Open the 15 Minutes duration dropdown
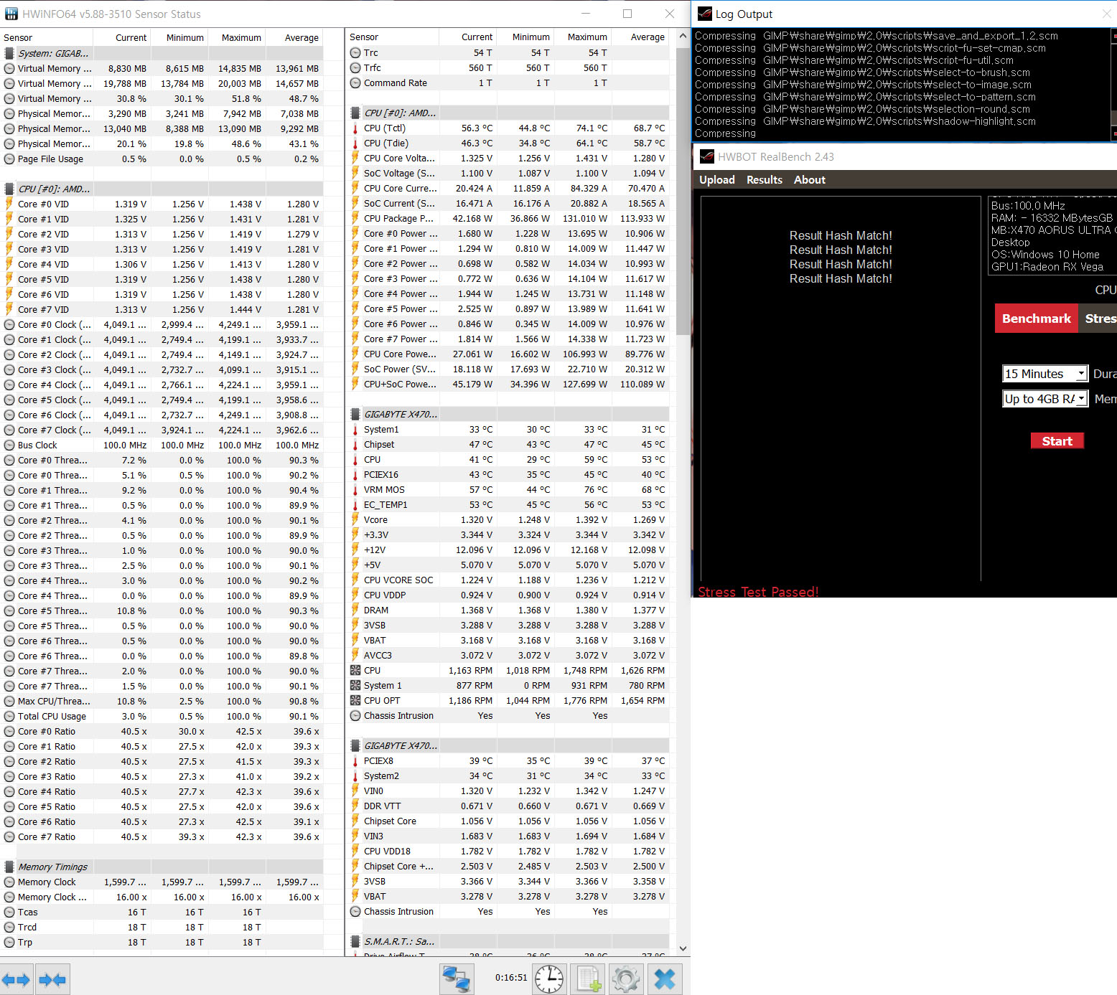The width and height of the screenshot is (1117, 995). coord(1045,374)
